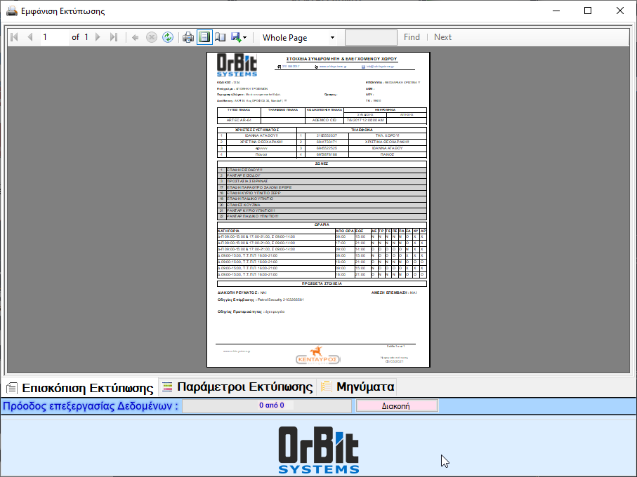The image size is (637, 477).
Task: Click the Find text search box
Action: pyautogui.click(x=371, y=37)
